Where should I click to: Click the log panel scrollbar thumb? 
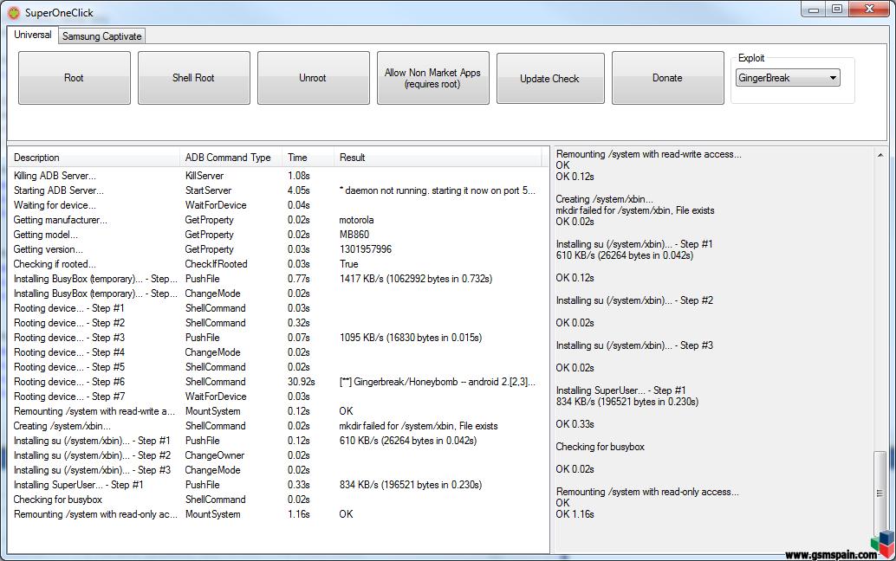coord(880,492)
